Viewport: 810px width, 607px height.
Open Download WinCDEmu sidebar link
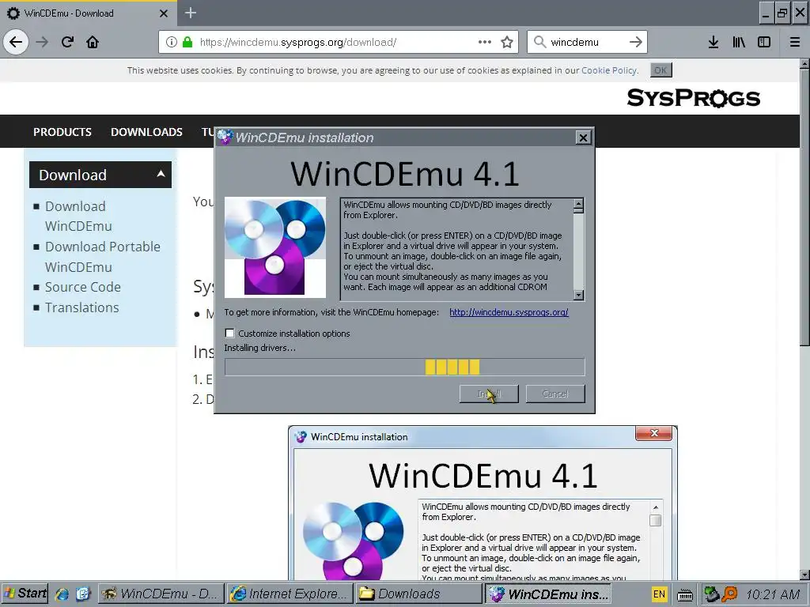78,217
